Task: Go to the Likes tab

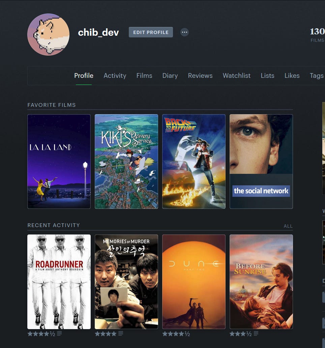Action: coord(292,76)
